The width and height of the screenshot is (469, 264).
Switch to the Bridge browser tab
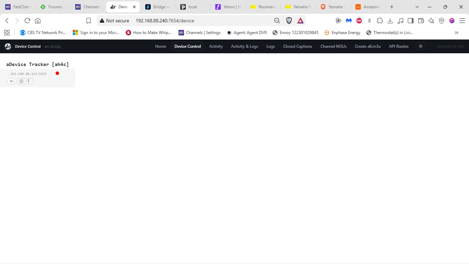[158, 7]
